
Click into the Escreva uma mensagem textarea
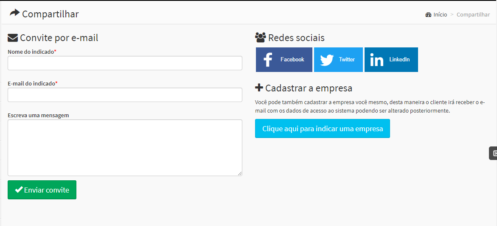125,147
